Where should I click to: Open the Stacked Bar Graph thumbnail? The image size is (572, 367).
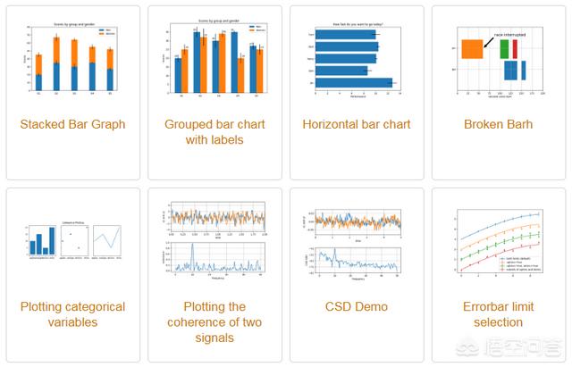(x=72, y=57)
